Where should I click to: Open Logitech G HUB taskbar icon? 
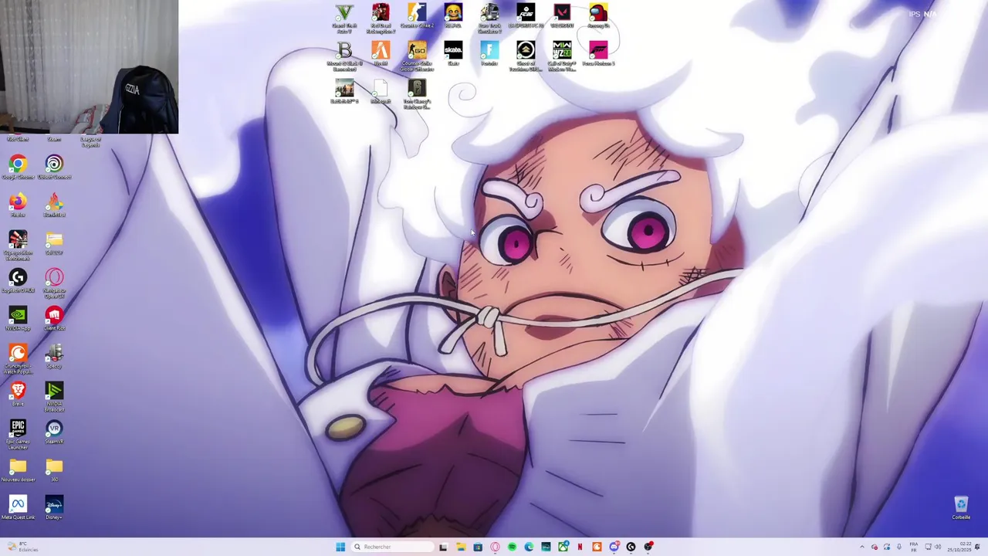631,547
